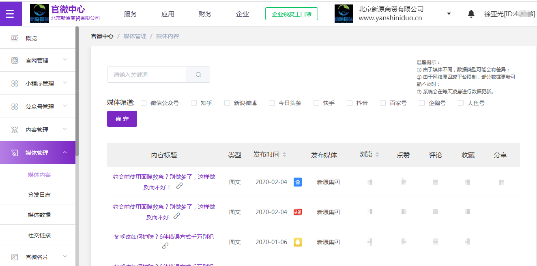Click the 媒体管理 broadcast icon
The height and width of the screenshot is (266, 537).
pyautogui.click(x=15, y=153)
